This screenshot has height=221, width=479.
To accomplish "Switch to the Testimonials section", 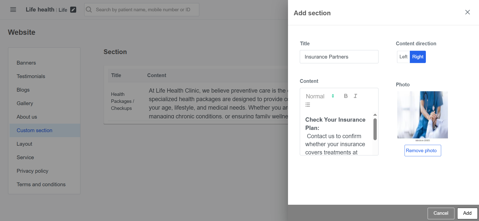I will click(x=31, y=76).
